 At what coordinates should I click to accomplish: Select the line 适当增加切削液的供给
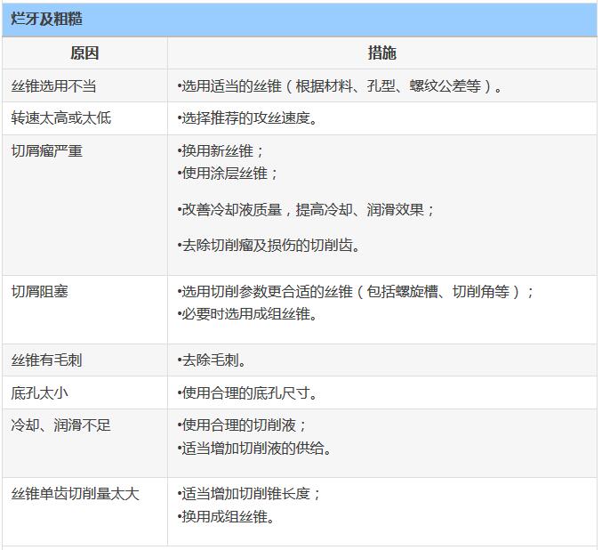point(254,449)
